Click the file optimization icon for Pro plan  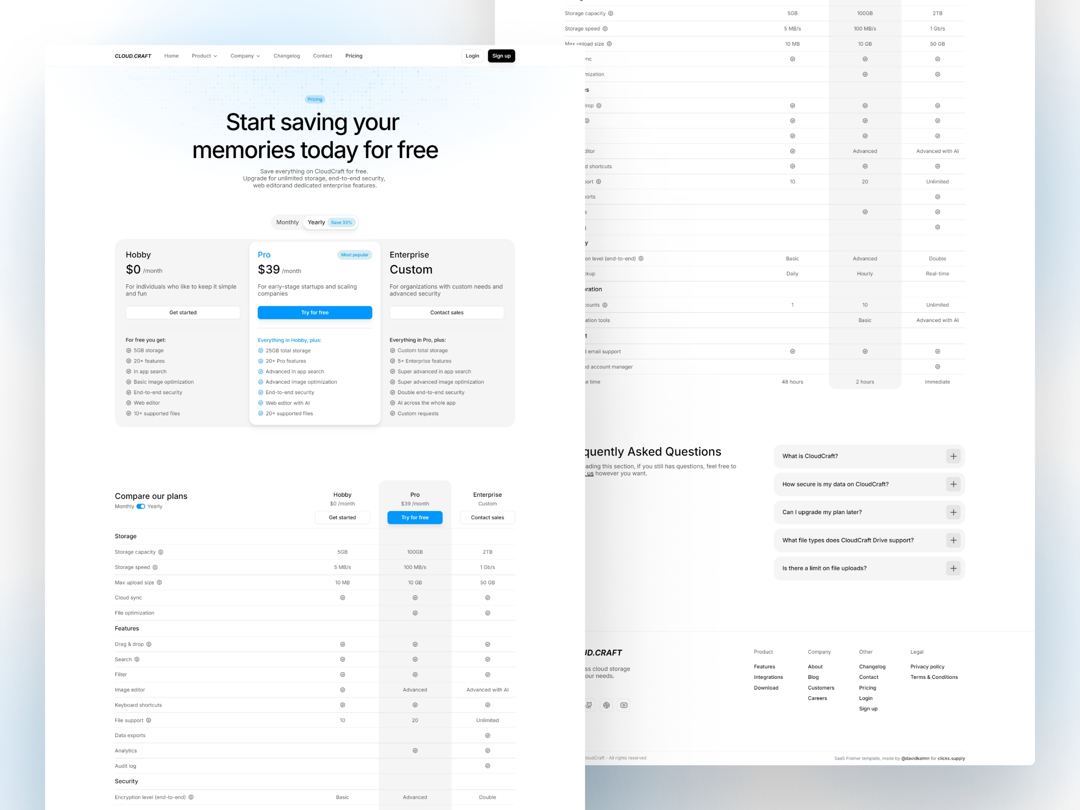coord(414,613)
